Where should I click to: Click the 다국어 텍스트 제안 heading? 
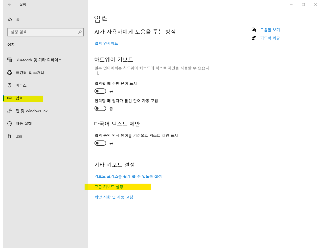click(117, 124)
